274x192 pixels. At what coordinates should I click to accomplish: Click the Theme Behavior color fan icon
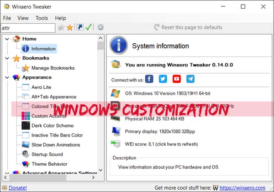click(26, 164)
